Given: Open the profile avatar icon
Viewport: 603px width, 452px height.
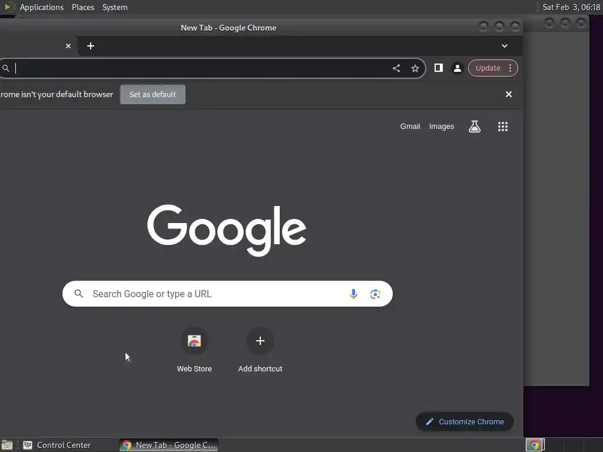Looking at the screenshot, I should pos(457,68).
